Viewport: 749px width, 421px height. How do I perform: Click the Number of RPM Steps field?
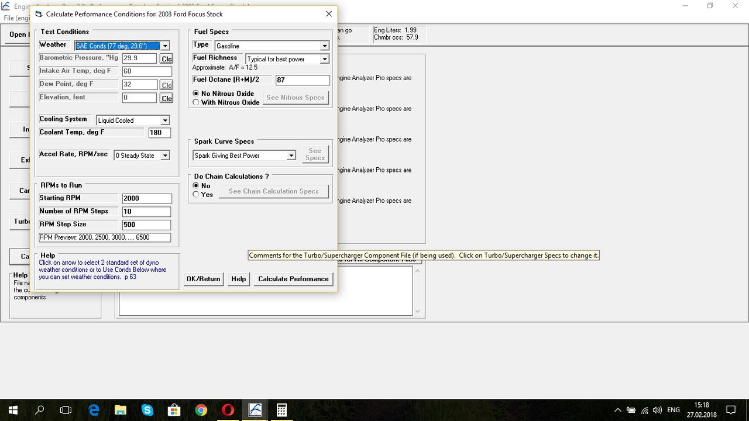point(147,212)
